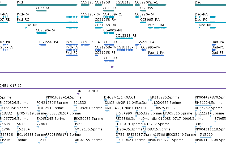
Task: Click the Dad gene label
Action: click(198, 2)
